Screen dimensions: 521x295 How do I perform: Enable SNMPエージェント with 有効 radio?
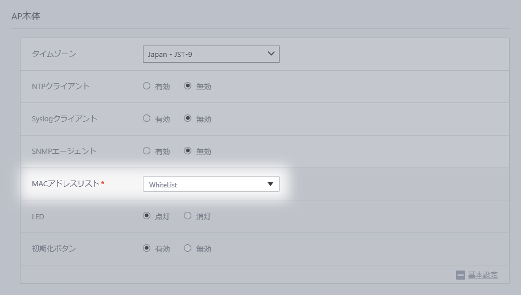coord(147,151)
